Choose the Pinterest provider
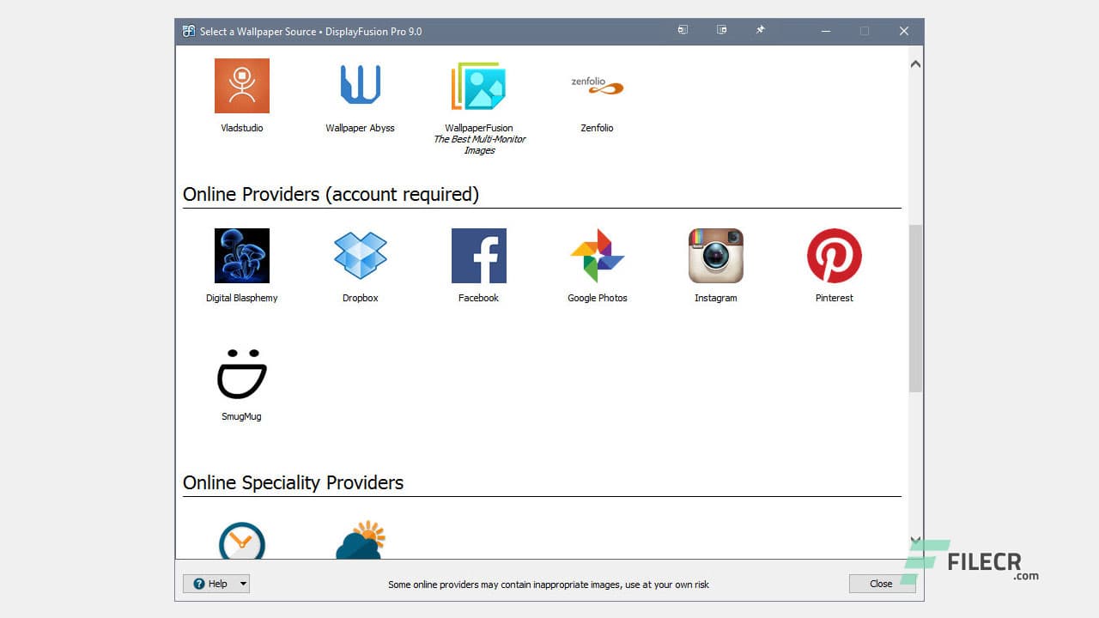This screenshot has height=618, width=1099. 834,255
